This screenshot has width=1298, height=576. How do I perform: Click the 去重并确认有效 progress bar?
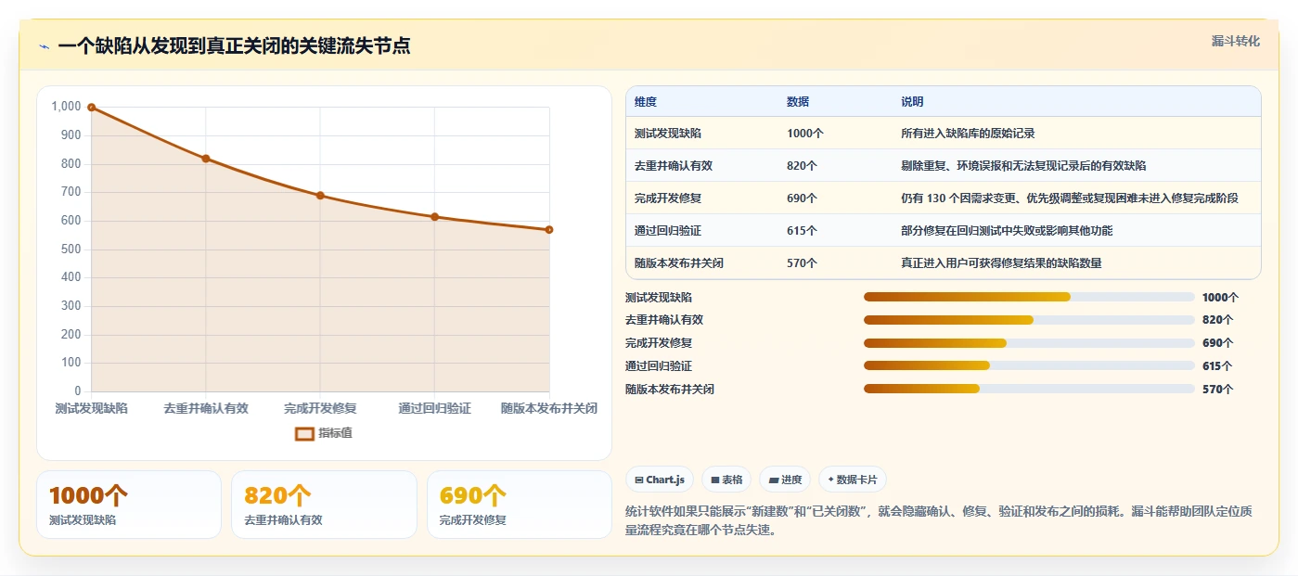(x=1029, y=320)
